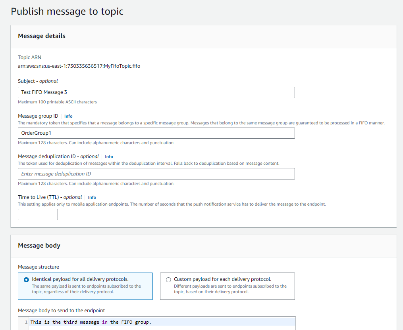Click the 'Publish message to topic' page heading
403x330 pixels.
click(67, 11)
